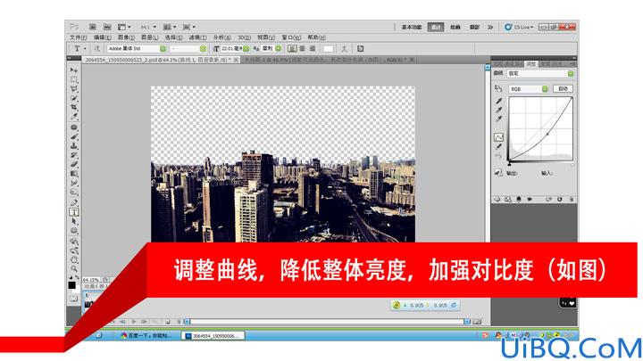Open the CS Live dropdown
The image size is (643, 361).
tap(519, 27)
